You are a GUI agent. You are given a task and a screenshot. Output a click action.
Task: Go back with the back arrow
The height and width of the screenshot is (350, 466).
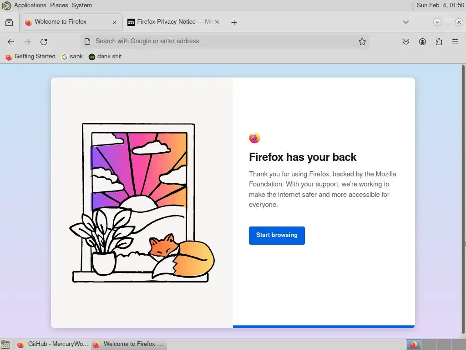11,41
